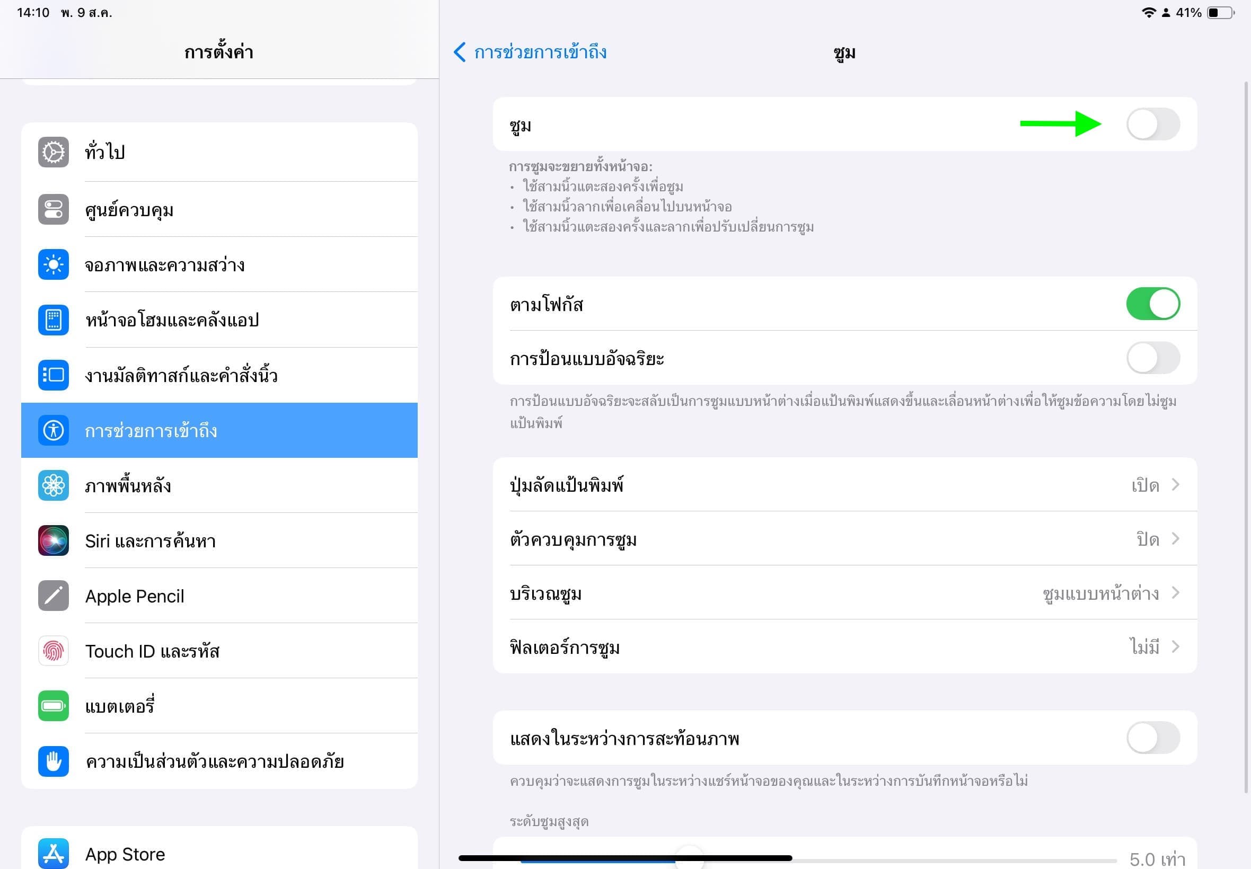The image size is (1251, 869).
Task: Enable the main Zoom (ซูม) switch
Action: [1152, 125]
